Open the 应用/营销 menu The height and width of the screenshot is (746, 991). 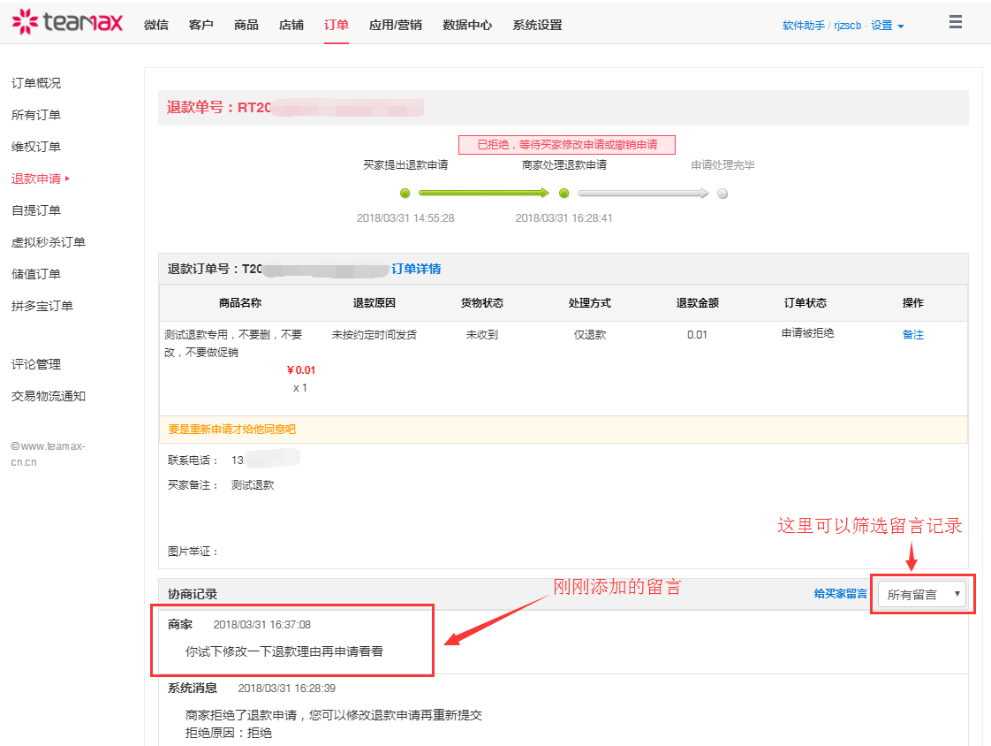pos(396,25)
